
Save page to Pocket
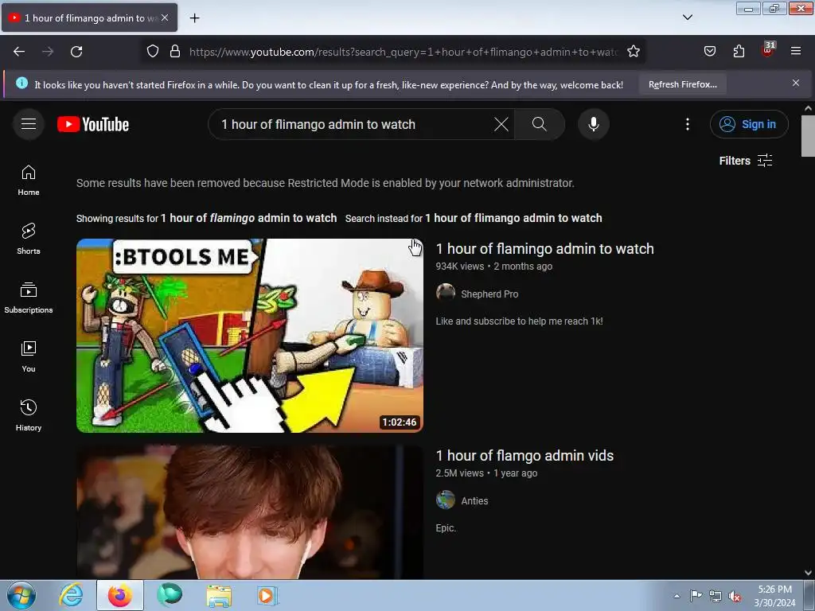coord(709,52)
